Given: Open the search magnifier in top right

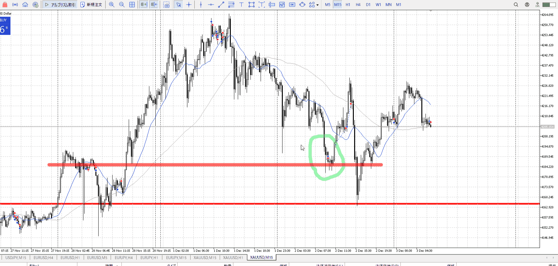Looking at the screenshot, I should click(516, 5).
